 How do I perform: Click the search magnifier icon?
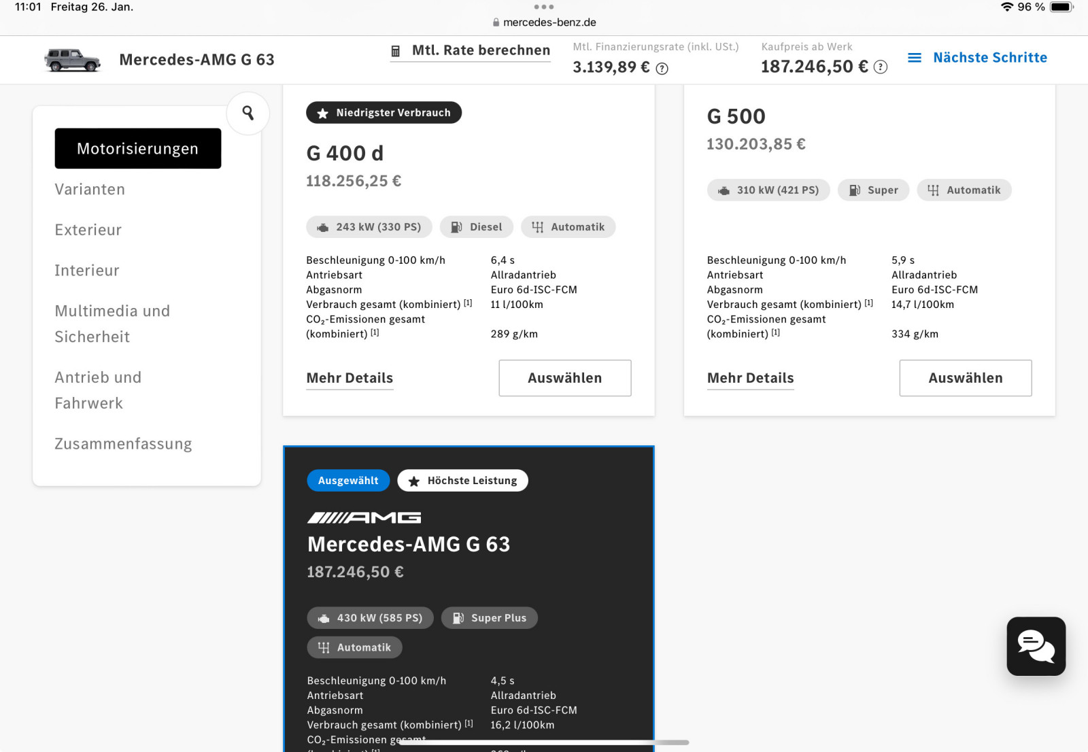pos(248,113)
